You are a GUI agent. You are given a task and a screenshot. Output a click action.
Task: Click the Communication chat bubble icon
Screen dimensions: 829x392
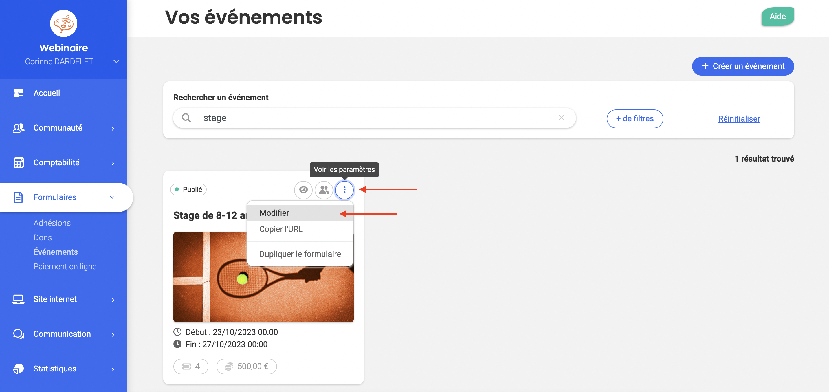[x=19, y=334]
